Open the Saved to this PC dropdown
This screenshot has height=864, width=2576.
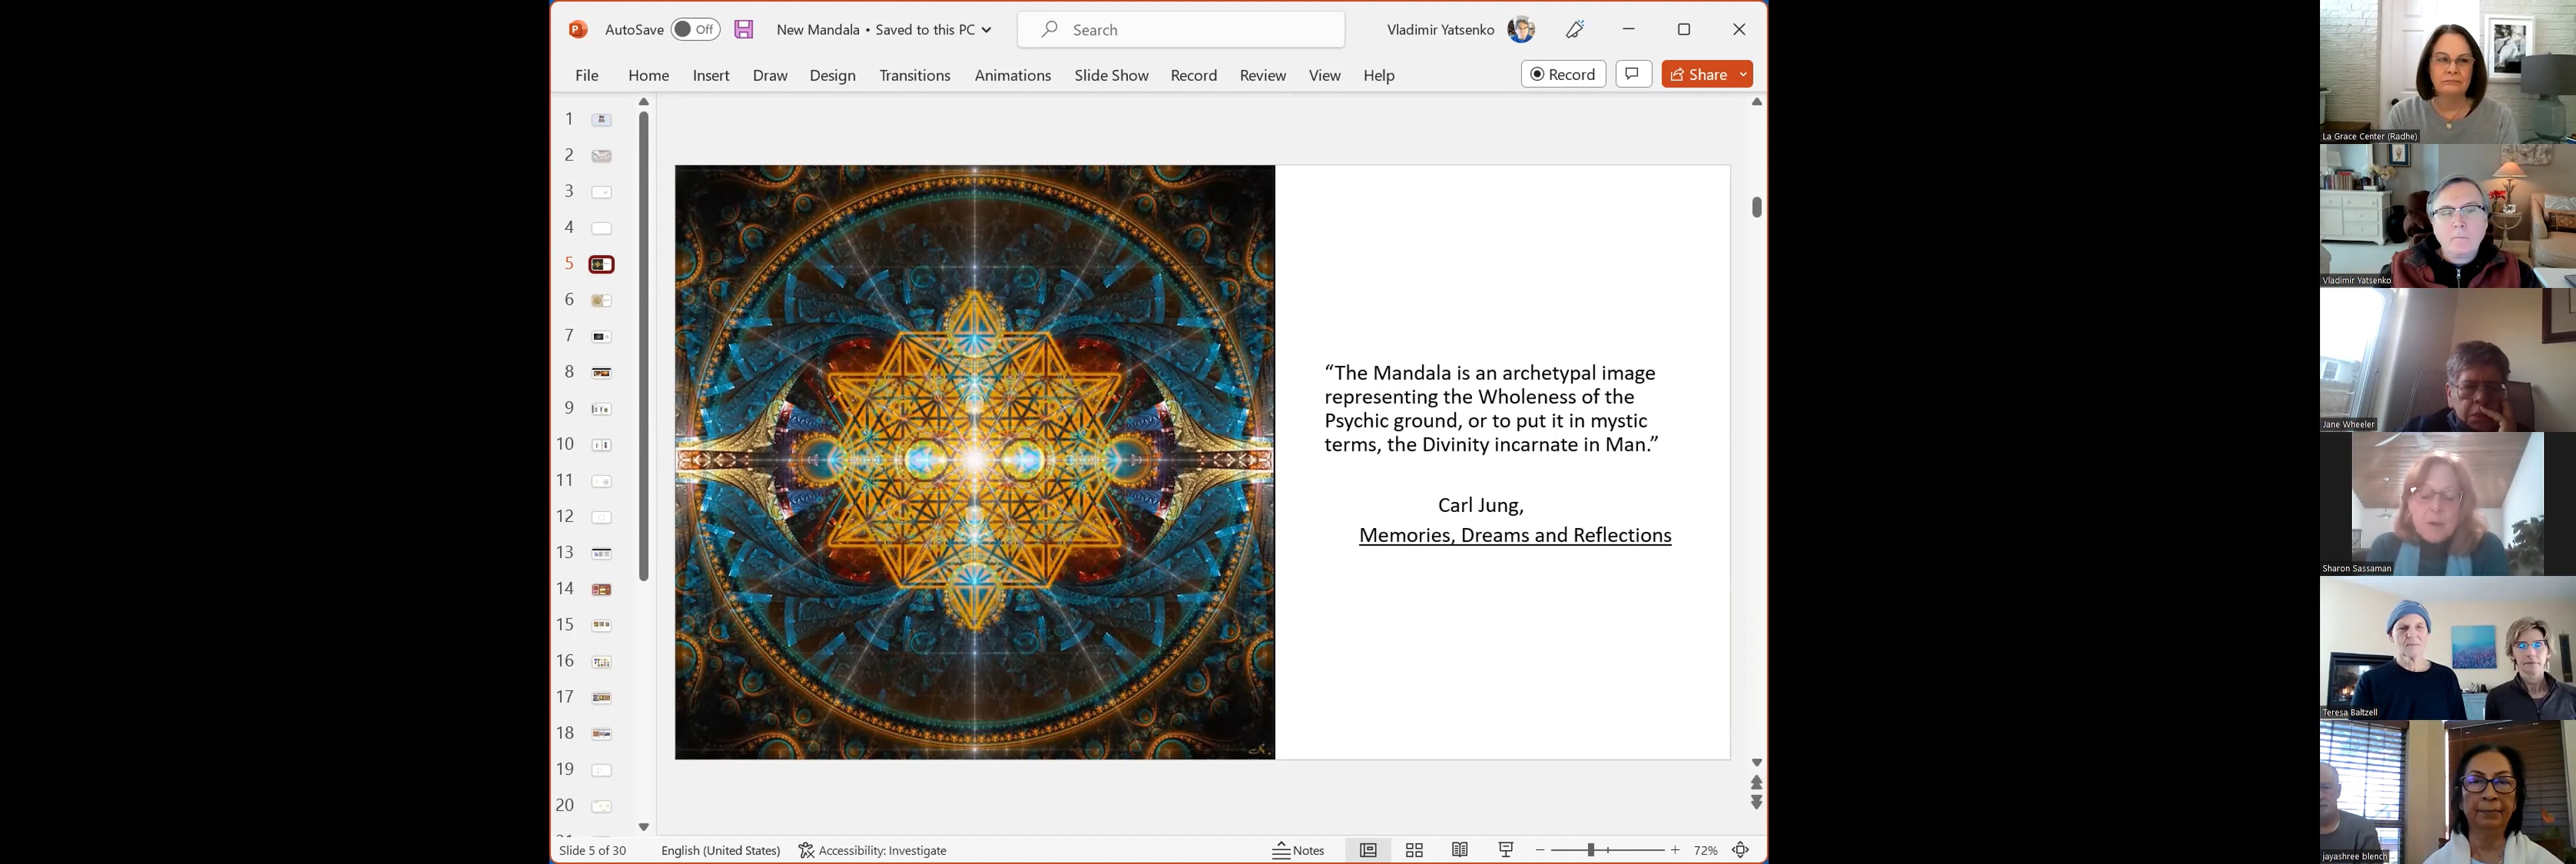(x=986, y=29)
